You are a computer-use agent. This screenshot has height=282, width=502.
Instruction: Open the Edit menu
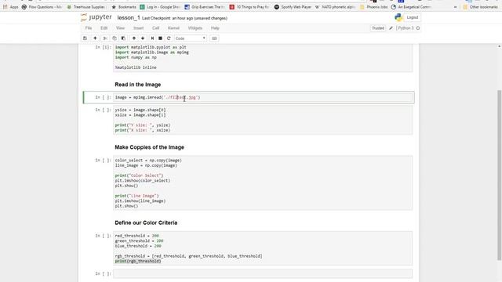pyautogui.click(x=104, y=28)
